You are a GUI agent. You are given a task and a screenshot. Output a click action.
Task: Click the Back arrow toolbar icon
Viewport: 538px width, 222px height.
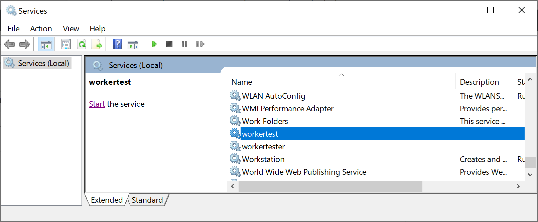[x=9, y=44]
